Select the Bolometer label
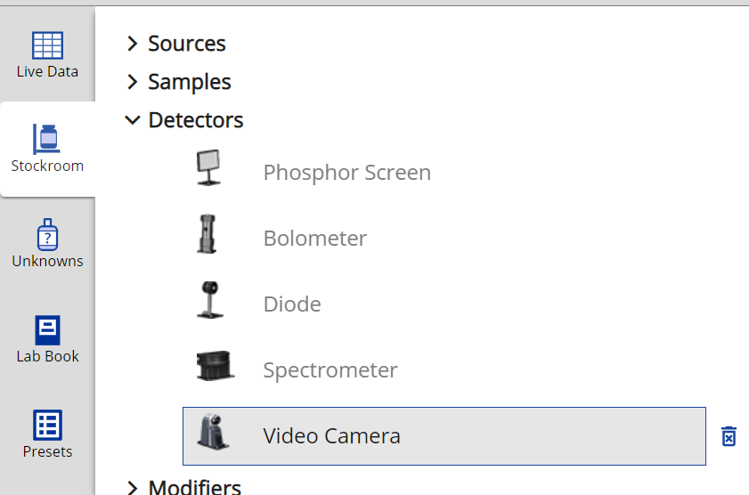This screenshot has width=749, height=495. click(314, 239)
